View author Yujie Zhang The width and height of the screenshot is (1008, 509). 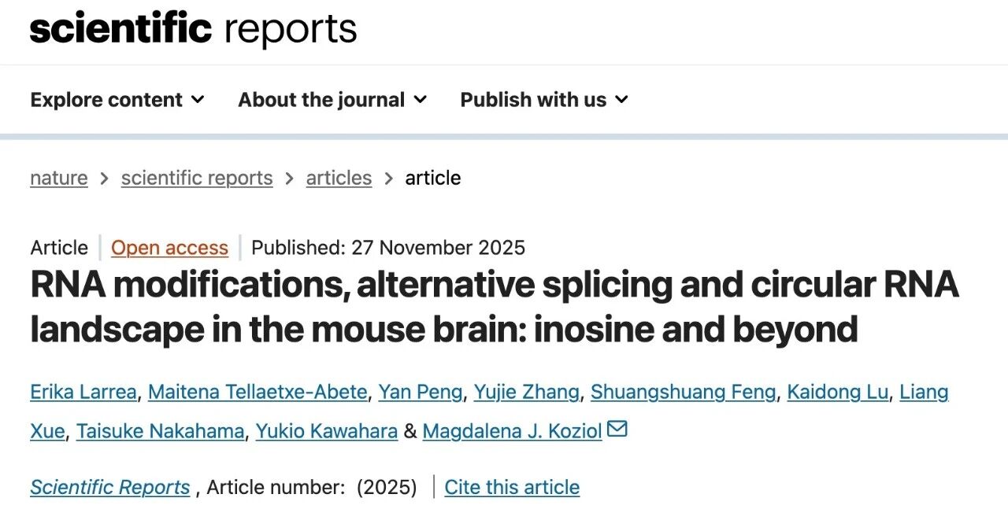[526, 392]
